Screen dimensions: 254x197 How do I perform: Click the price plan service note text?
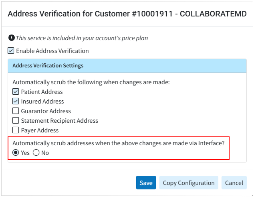82,38
